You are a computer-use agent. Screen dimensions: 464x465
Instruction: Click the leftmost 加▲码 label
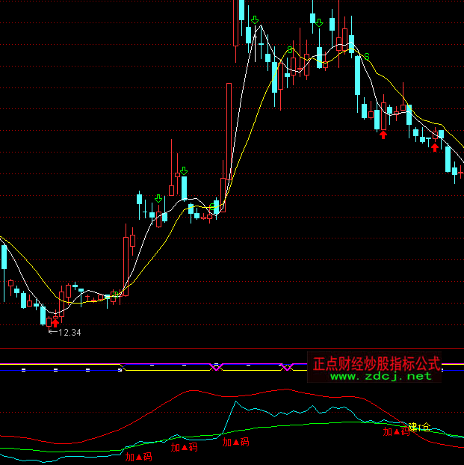coord(138,456)
